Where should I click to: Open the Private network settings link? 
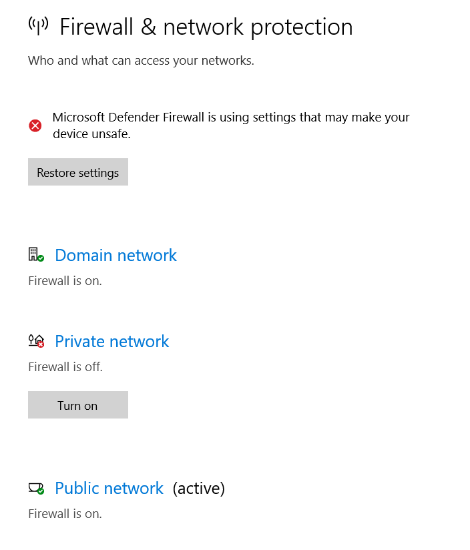(x=111, y=341)
